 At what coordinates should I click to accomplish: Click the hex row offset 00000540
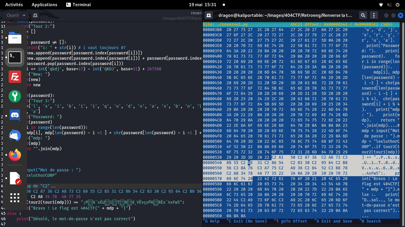point(212,163)
